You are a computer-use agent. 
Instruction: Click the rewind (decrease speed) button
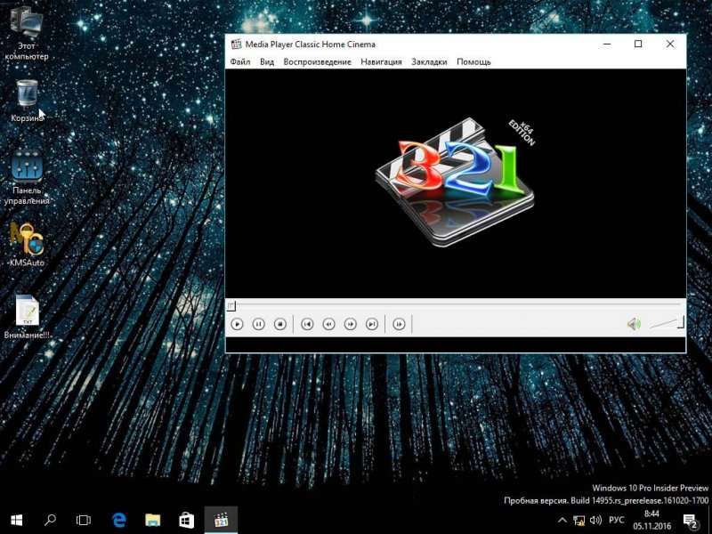click(328, 324)
